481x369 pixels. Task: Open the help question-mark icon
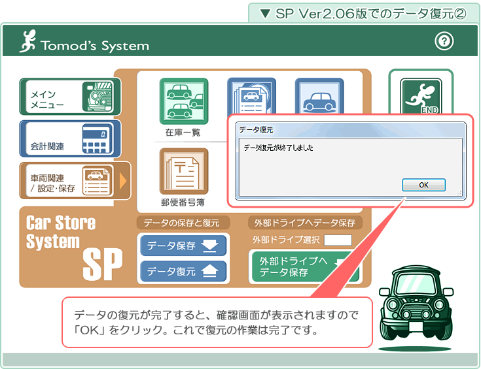[x=444, y=40]
